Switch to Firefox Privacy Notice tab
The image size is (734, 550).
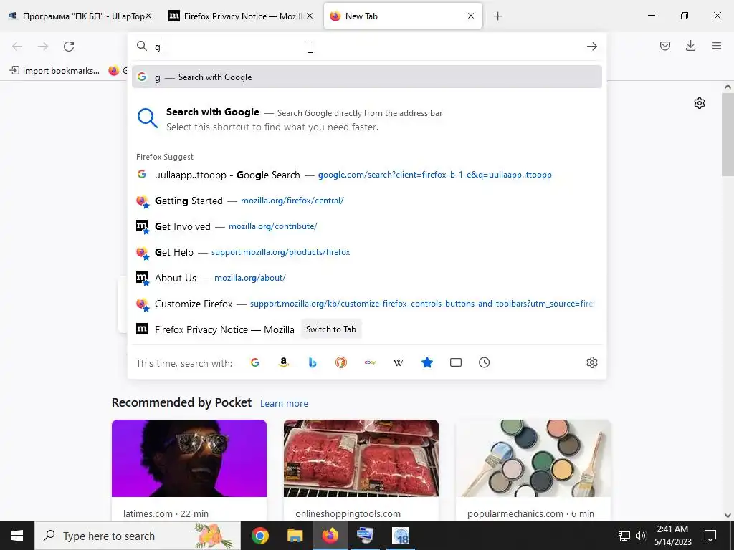(241, 16)
